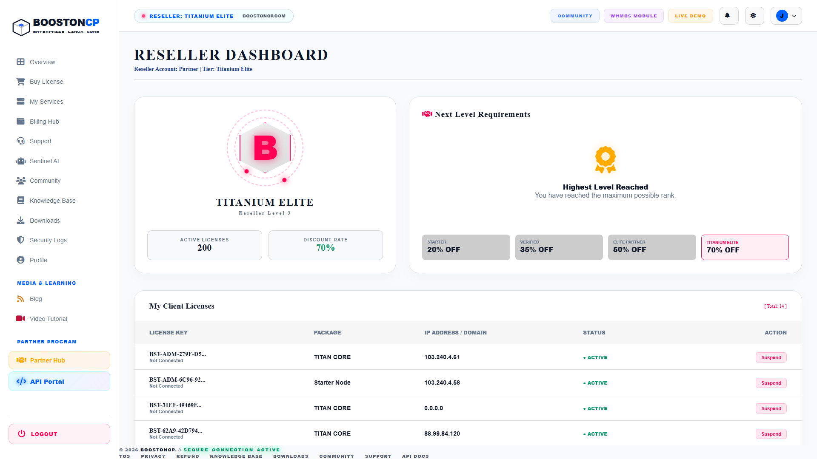Click the Support headset icon
817x459 pixels.
(x=20, y=141)
